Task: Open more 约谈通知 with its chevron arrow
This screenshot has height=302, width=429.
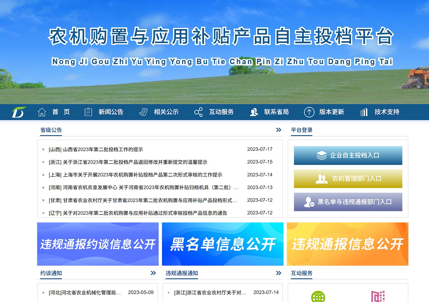Action: [153, 273]
